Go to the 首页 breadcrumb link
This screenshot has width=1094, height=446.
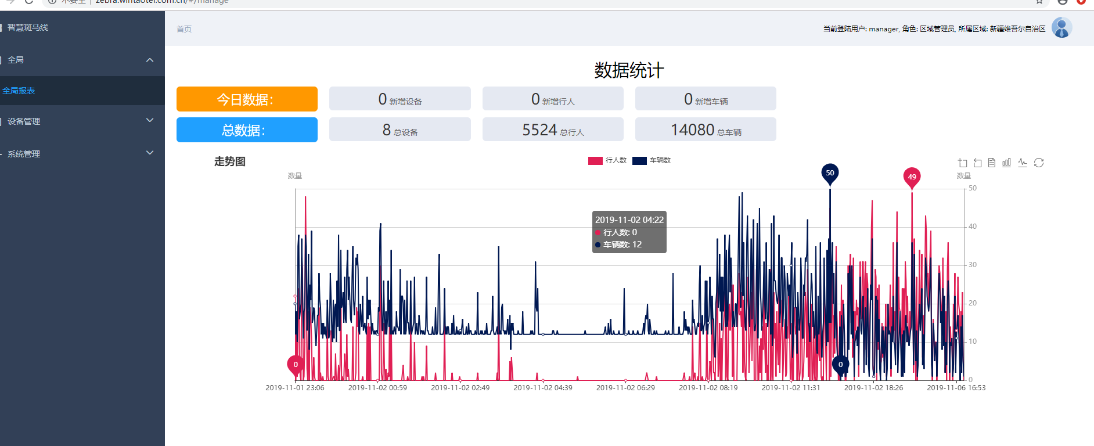[184, 29]
